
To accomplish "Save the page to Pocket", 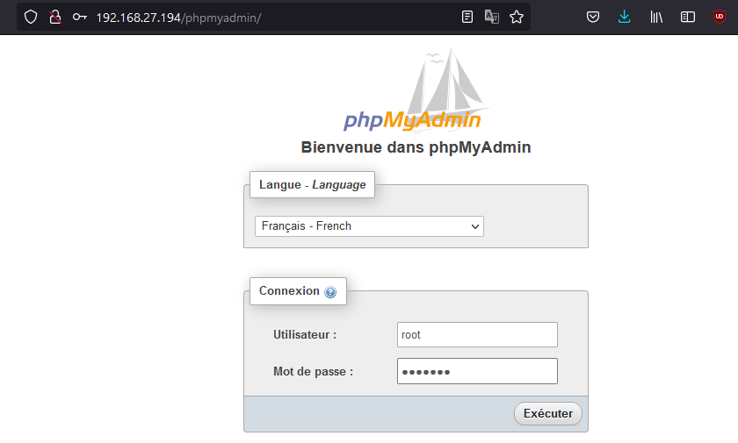I will pyautogui.click(x=593, y=18).
